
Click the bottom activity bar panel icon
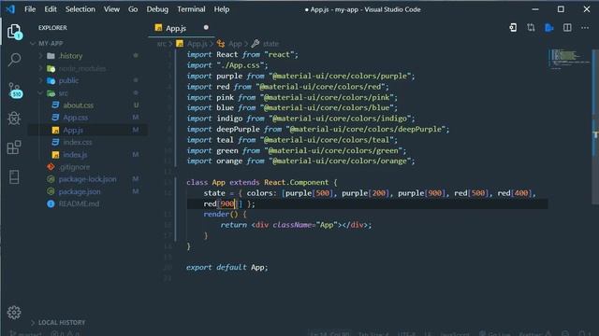coord(14,176)
